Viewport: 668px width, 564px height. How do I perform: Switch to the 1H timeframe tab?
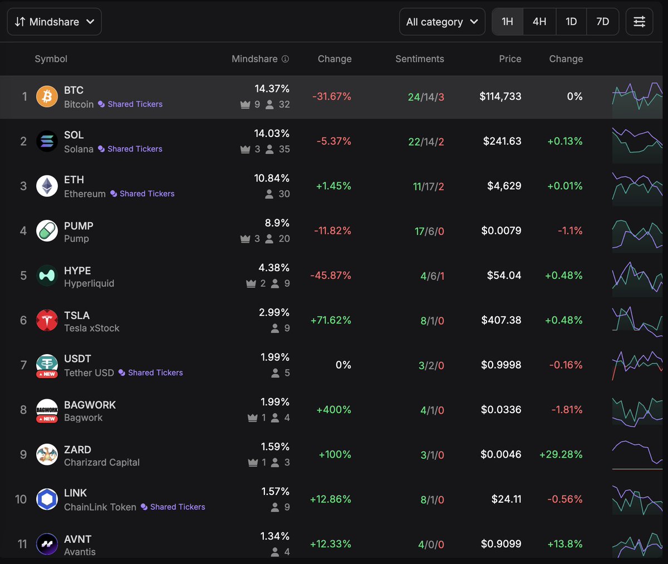(508, 22)
